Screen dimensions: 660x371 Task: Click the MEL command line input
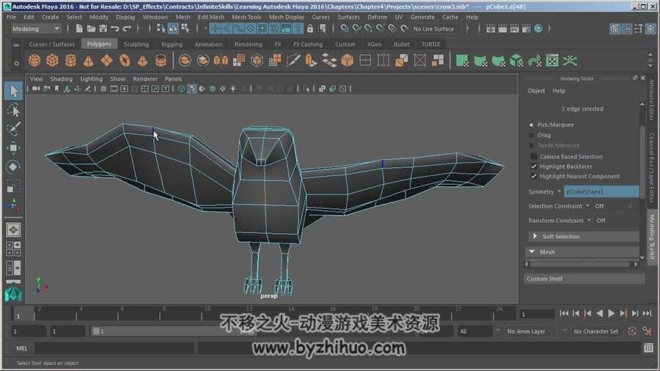[x=114, y=348]
